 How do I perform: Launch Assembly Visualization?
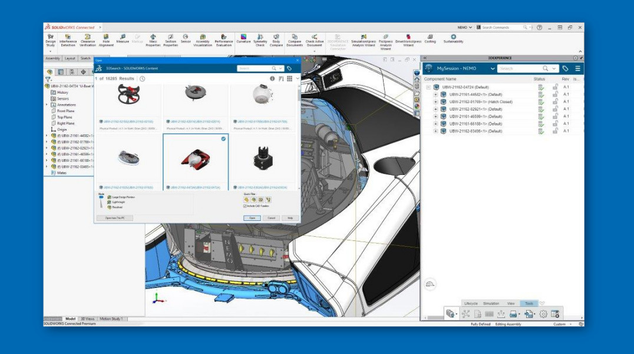coord(204,39)
